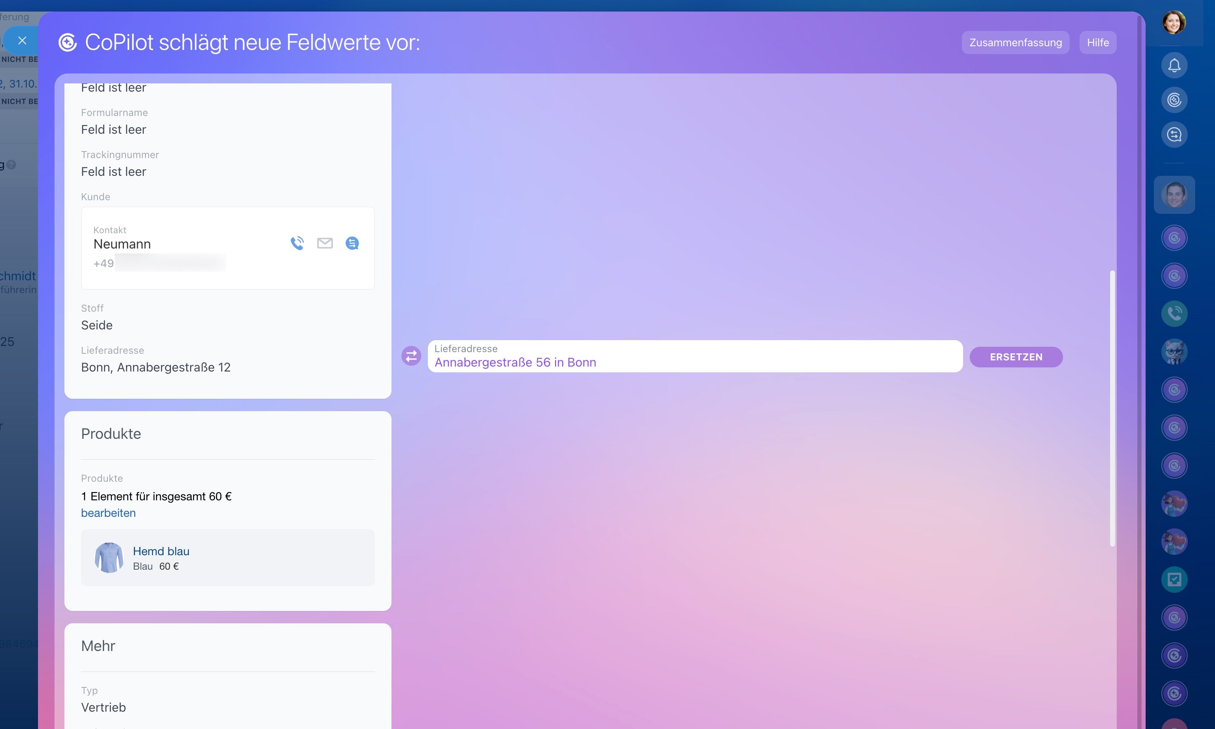The image size is (1215, 729).
Task: Open CoPilot icon below the bell
Action: (x=1174, y=100)
